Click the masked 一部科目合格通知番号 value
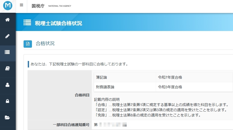 click(113, 125)
